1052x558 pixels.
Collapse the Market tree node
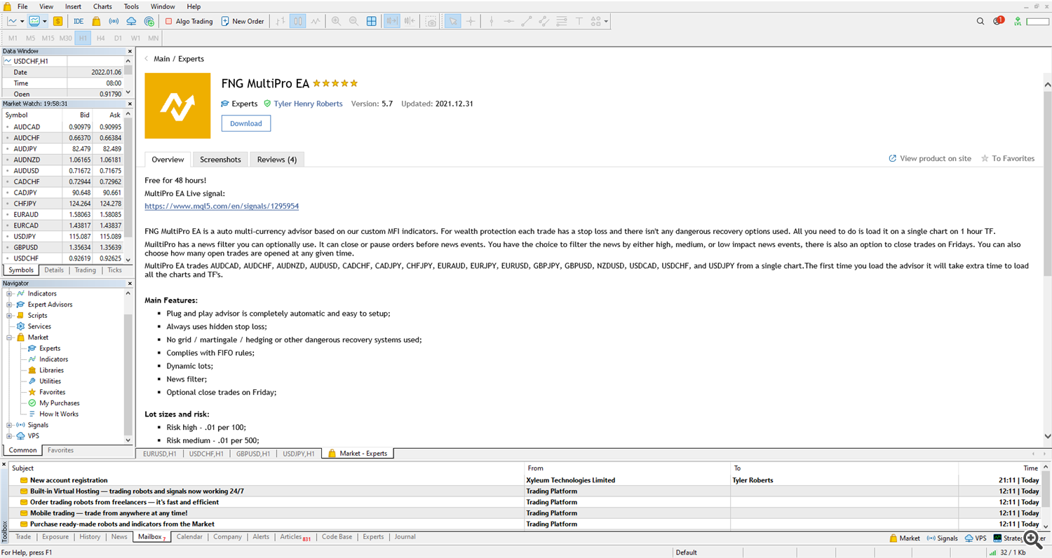tap(9, 337)
